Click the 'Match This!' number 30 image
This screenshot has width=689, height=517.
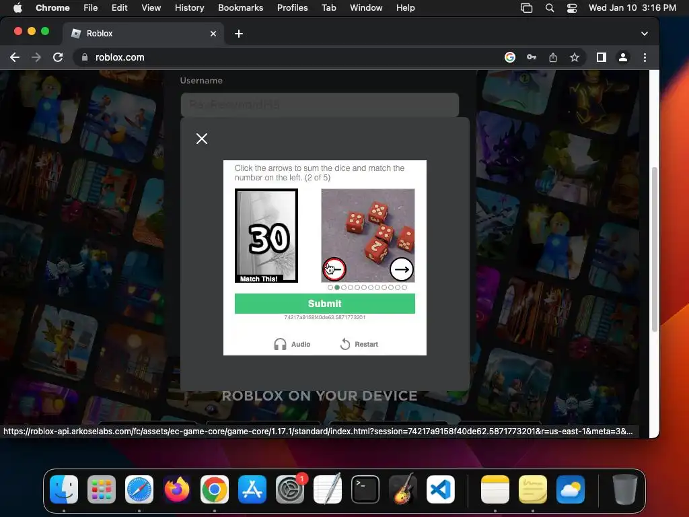pyautogui.click(x=266, y=236)
